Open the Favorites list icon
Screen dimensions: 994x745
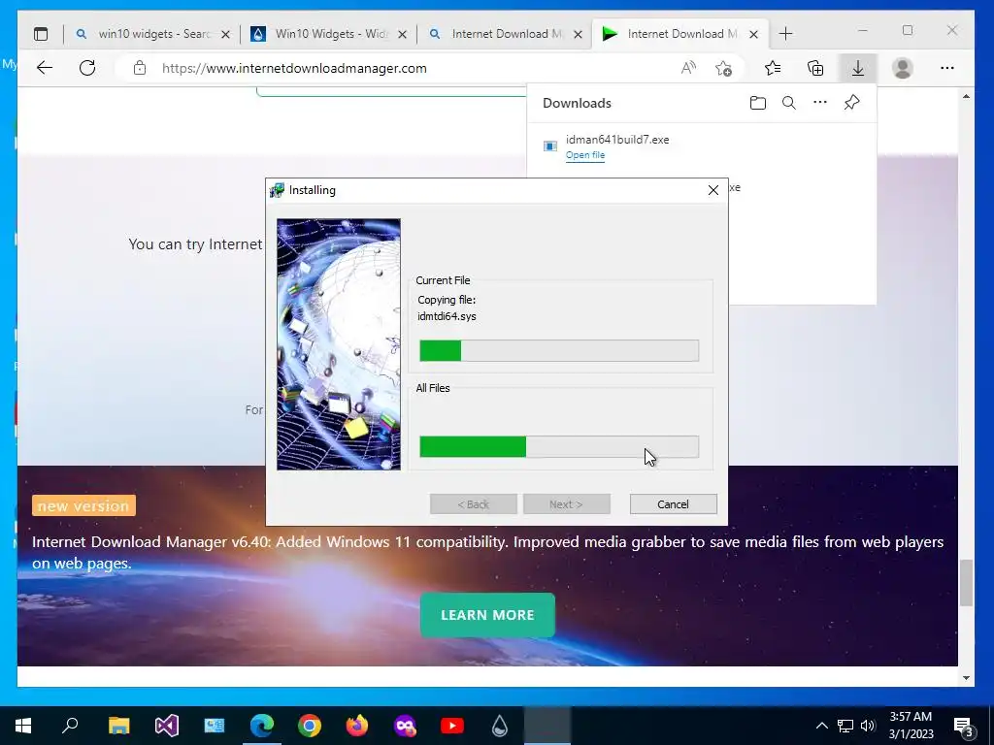click(772, 68)
